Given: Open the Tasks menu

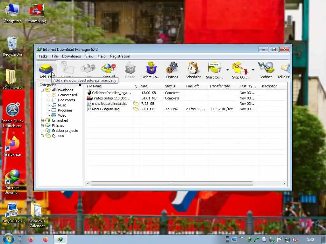Looking at the screenshot, I should [43, 56].
